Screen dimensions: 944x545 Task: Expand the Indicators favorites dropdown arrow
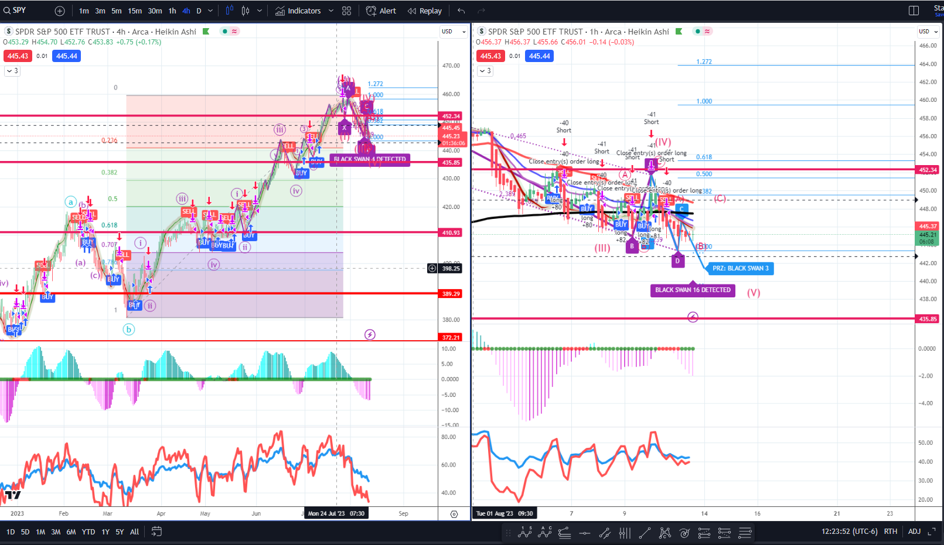[331, 11]
